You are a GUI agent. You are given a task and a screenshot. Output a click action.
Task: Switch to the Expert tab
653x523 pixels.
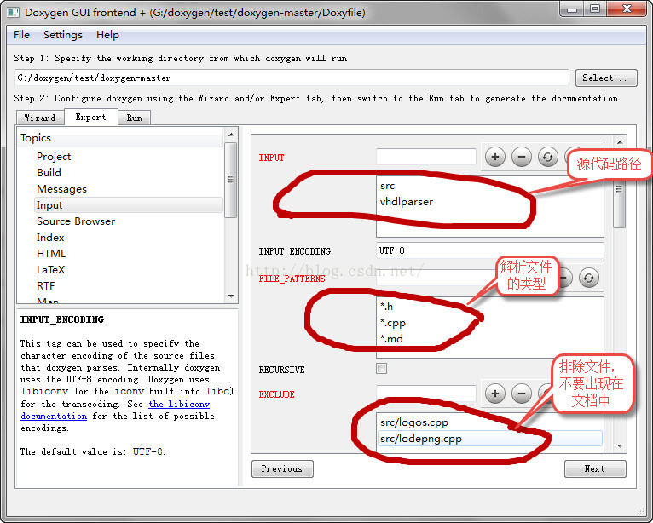pos(90,117)
